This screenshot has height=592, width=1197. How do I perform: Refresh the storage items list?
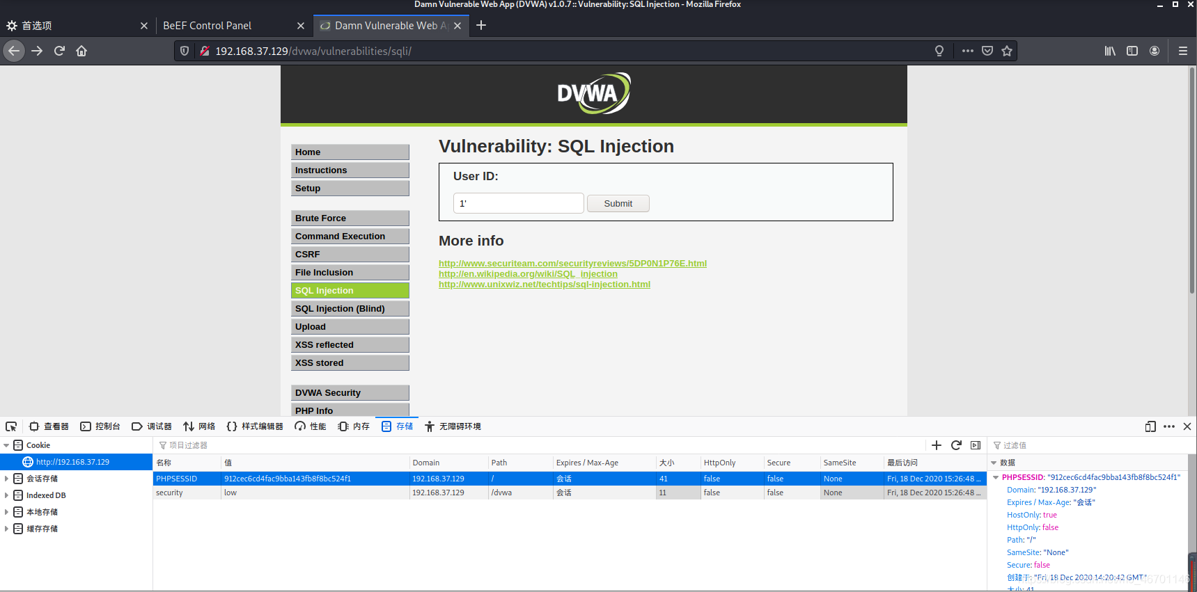(956, 445)
